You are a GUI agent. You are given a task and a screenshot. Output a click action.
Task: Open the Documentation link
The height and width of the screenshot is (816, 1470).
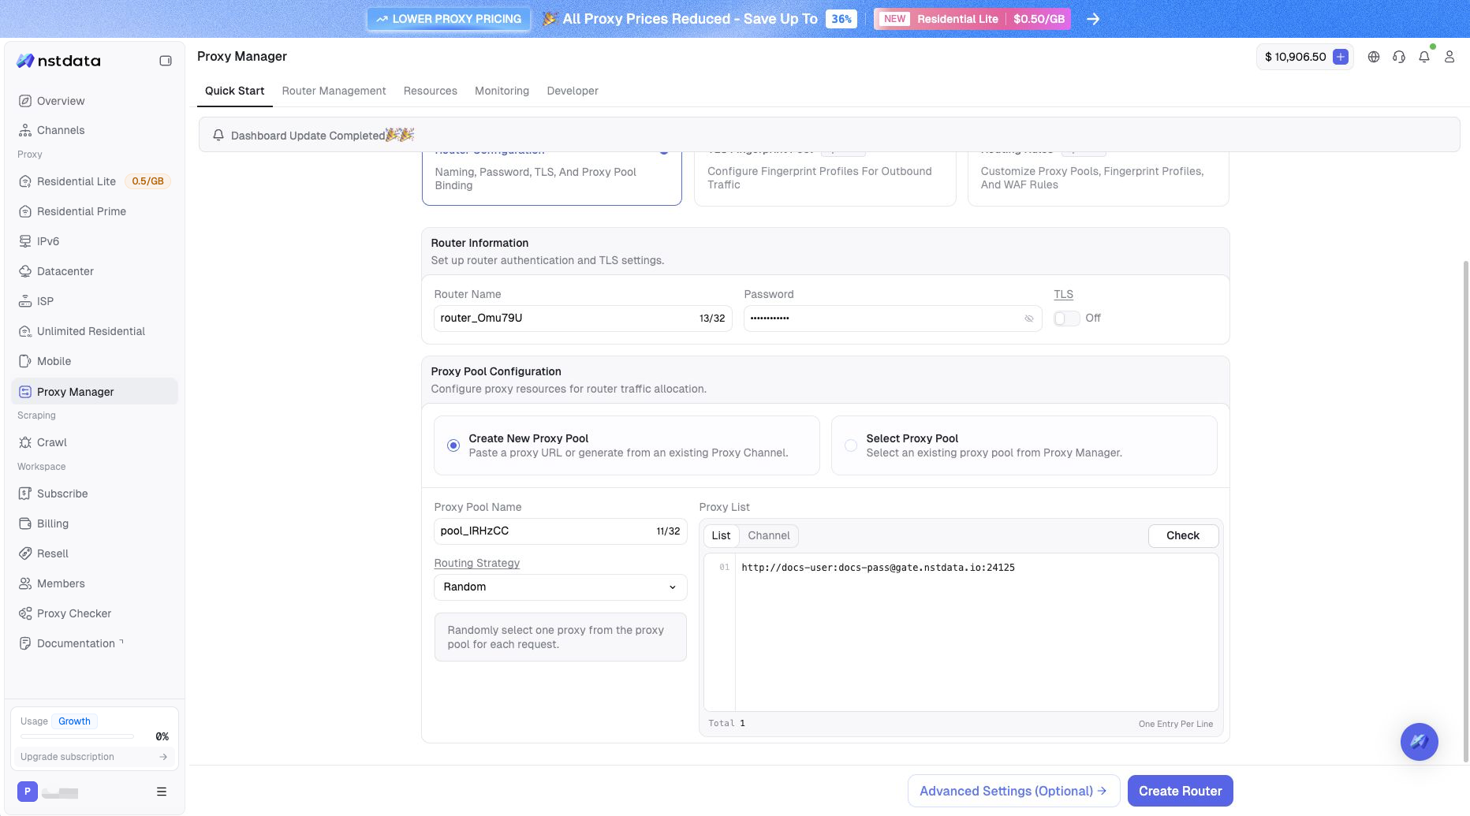click(95, 643)
